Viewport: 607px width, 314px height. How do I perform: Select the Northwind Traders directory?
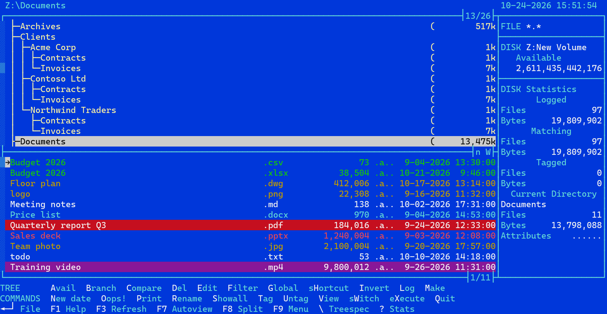[73, 110]
